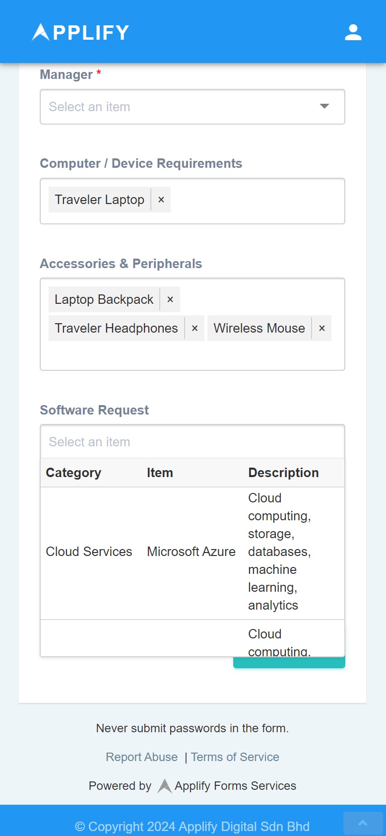Remove the Laptop Backpack tag
The height and width of the screenshot is (836, 386).
[x=170, y=299]
